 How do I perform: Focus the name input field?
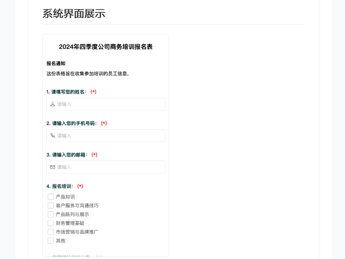coord(106,104)
